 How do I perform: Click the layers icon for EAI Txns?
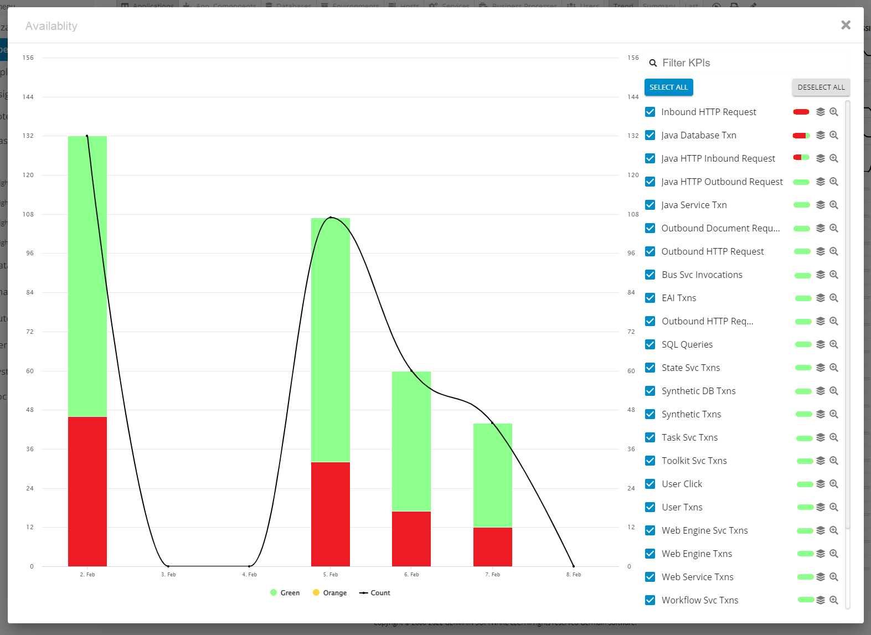820,298
